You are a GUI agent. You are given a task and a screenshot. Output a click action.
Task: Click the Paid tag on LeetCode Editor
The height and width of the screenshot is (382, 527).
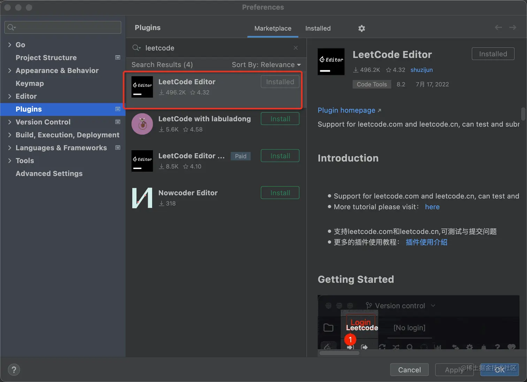pos(240,156)
